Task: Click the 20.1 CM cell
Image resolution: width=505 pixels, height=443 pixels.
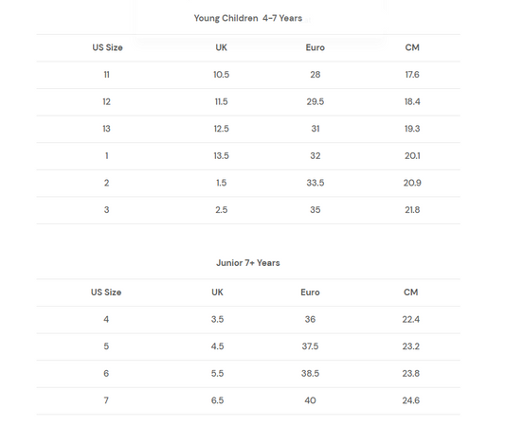Action: click(x=412, y=155)
